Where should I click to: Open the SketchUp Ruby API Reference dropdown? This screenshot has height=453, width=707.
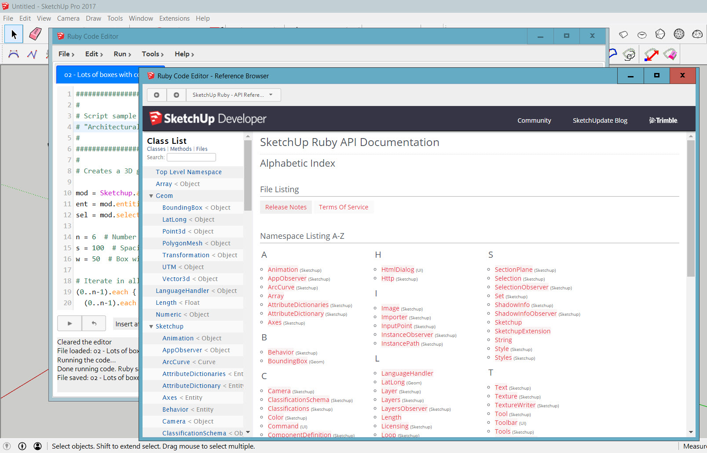coord(233,95)
